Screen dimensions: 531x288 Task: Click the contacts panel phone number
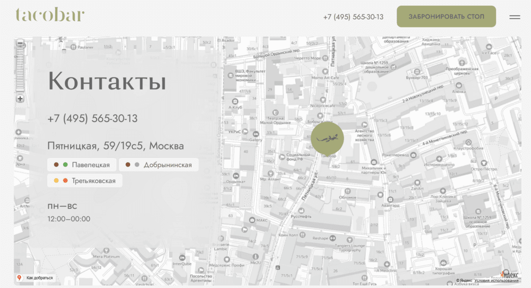click(x=92, y=118)
